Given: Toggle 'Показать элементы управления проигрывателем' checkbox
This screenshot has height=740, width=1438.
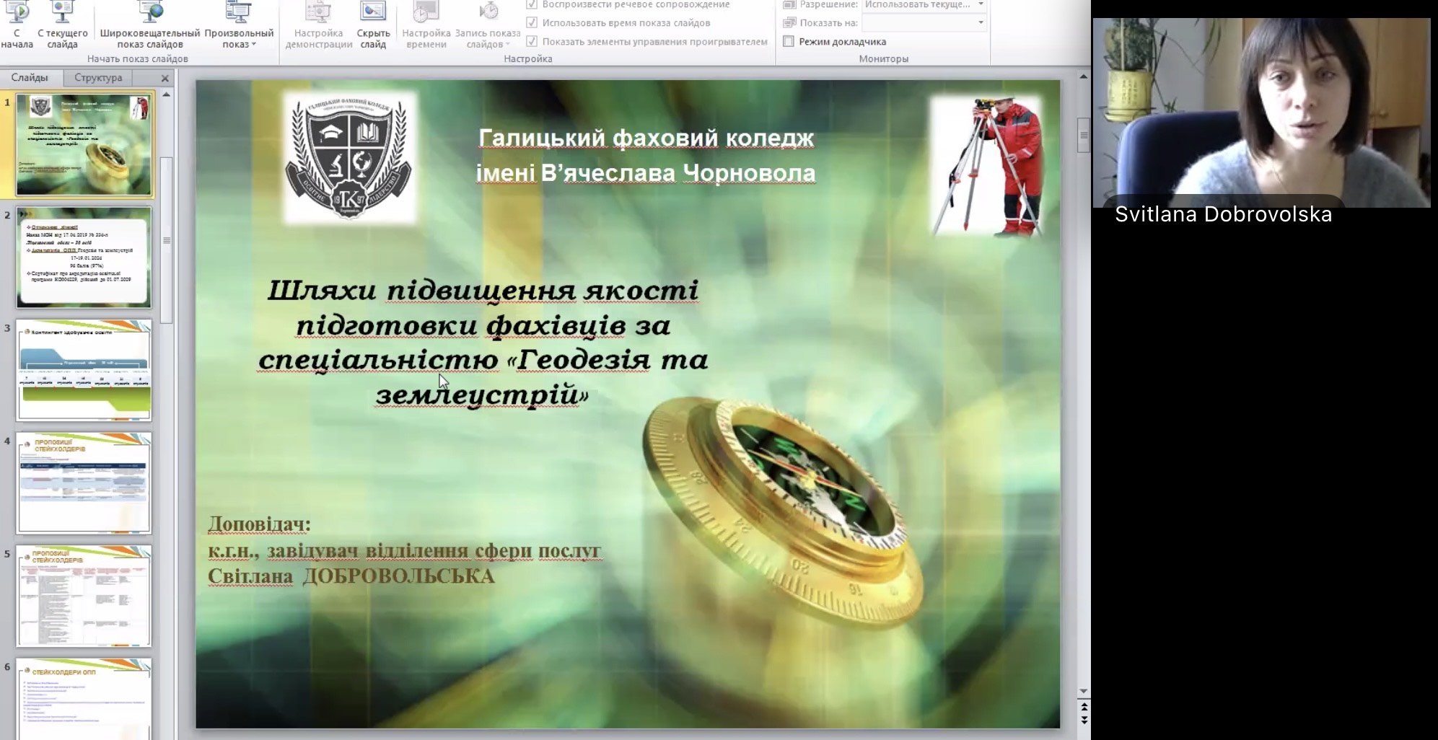Looking at the screenshot, I should [532, 42].
